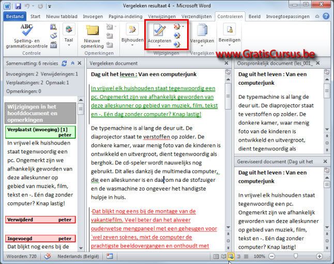This screenshot has width=334, height=264.
Task: Open the Research (Onderzoeken) tool icon
Action: 53,27
